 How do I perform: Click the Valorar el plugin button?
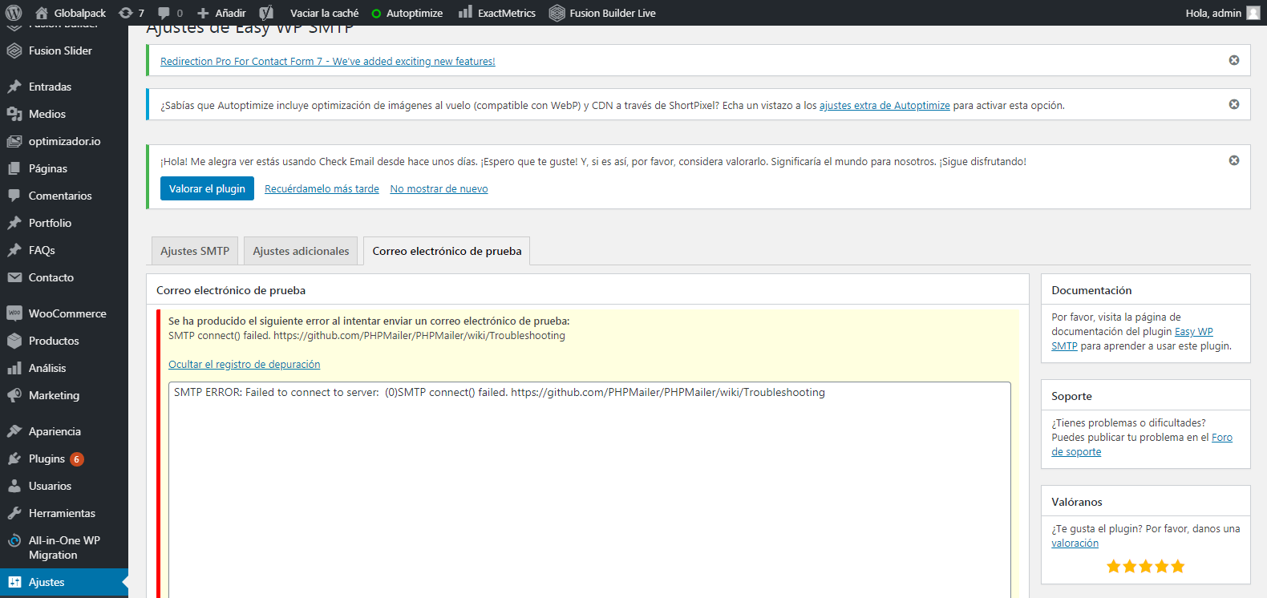(207, 188)
